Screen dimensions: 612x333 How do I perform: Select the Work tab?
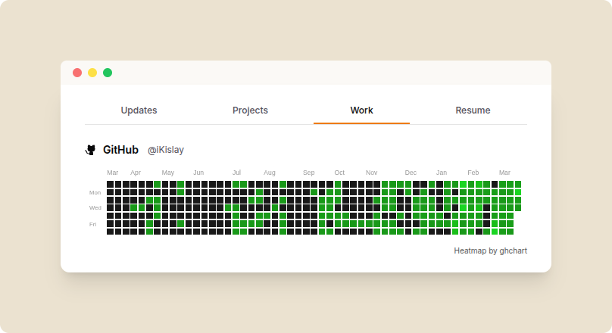pyautogui.click(x=361, y=110)
